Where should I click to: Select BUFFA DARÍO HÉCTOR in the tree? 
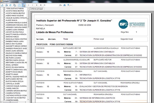pyautogui.click(x=14, y=79)
